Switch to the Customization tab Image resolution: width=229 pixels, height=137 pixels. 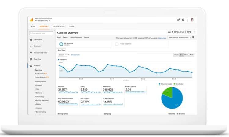click(58, 27)
